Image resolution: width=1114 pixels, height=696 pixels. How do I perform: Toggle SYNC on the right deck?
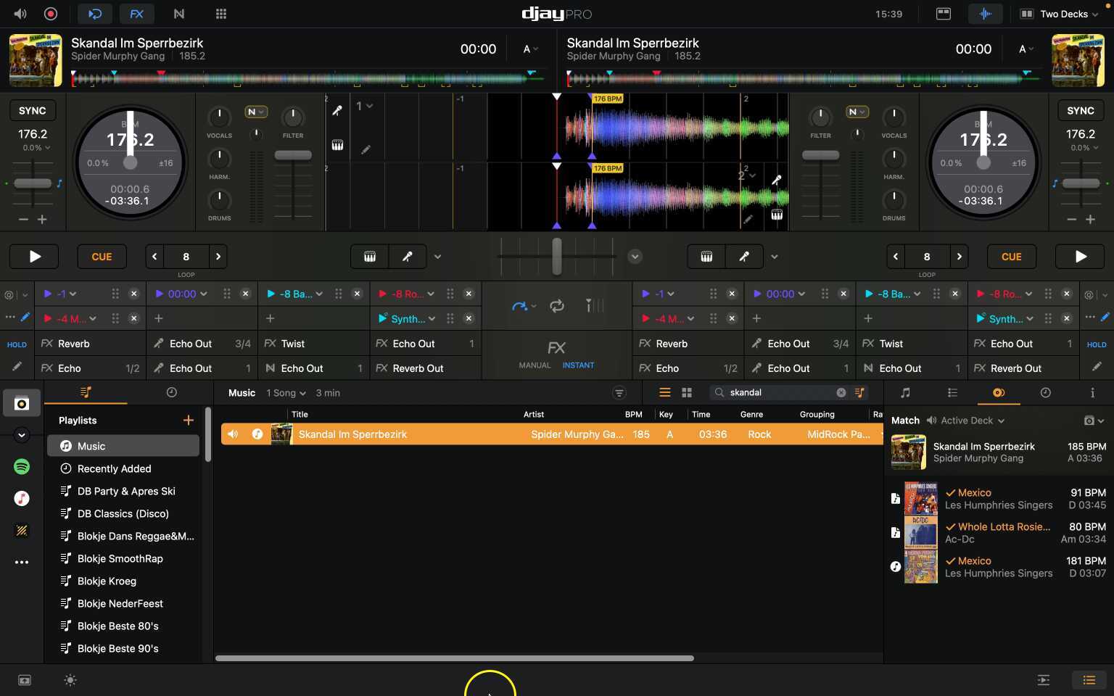tap(1080, 111)
